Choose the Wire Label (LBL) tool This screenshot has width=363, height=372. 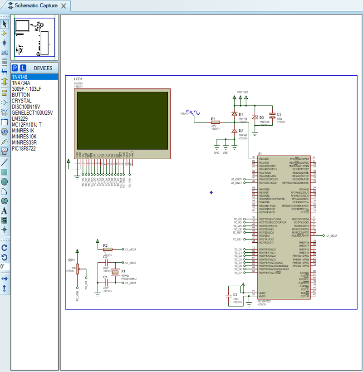5,53
